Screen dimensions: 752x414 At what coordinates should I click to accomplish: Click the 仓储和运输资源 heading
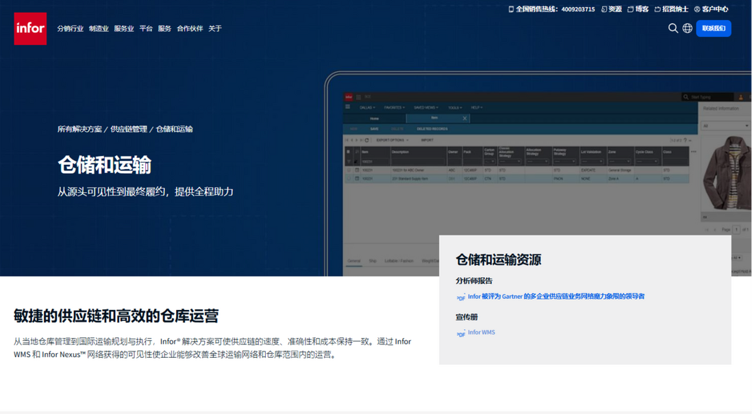[x=499, y=260]
